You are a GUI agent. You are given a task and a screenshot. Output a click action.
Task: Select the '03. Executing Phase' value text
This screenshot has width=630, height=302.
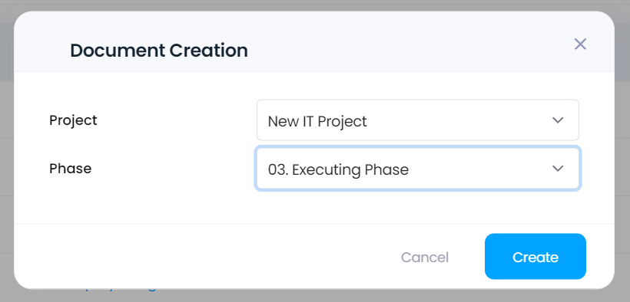[x=338, y=169]
